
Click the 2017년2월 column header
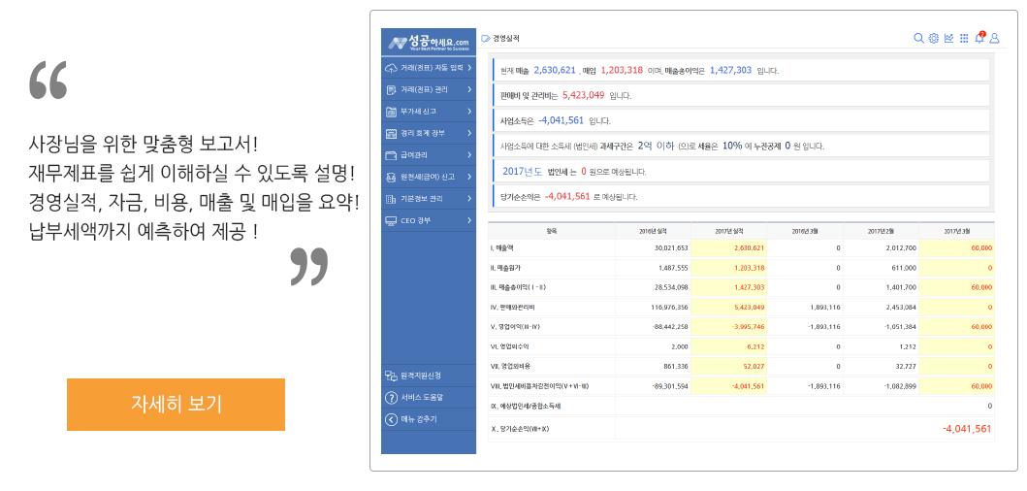point(881,231)
